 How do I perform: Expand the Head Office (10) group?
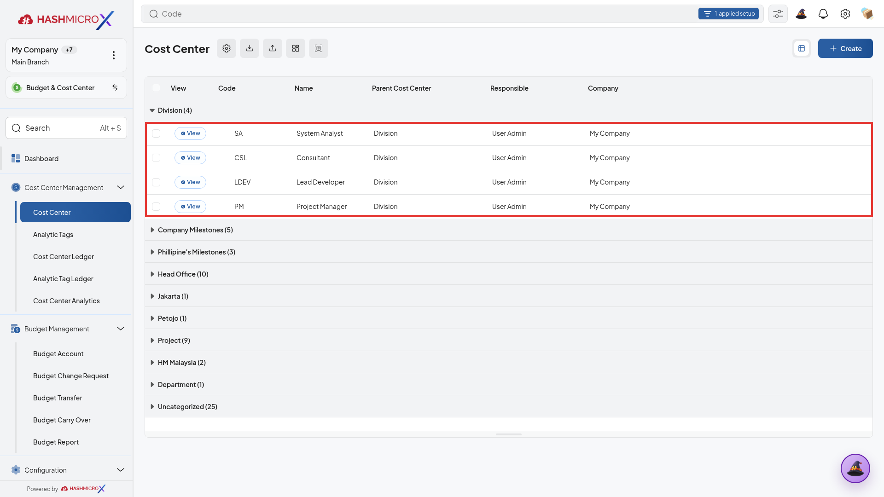click(x=152, y=274)
